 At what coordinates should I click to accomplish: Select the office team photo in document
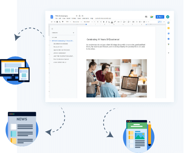(117, 78)
